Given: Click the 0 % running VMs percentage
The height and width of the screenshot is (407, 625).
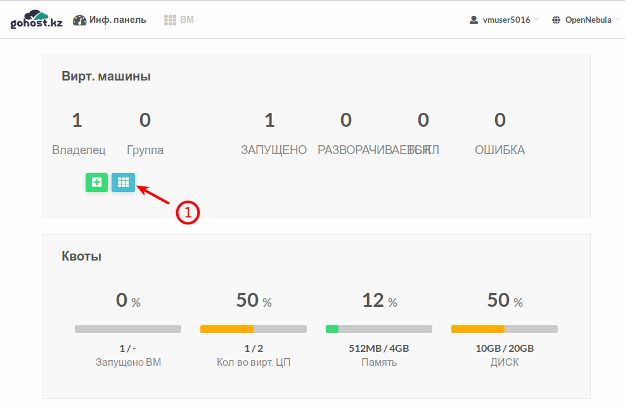Looking at the screenshot, I should point(128,300).
